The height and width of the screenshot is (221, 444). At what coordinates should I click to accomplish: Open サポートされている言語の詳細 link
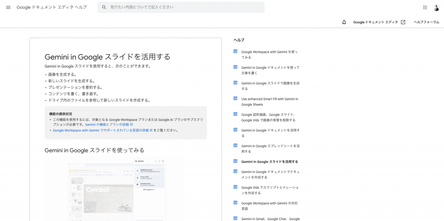point(103,130)
